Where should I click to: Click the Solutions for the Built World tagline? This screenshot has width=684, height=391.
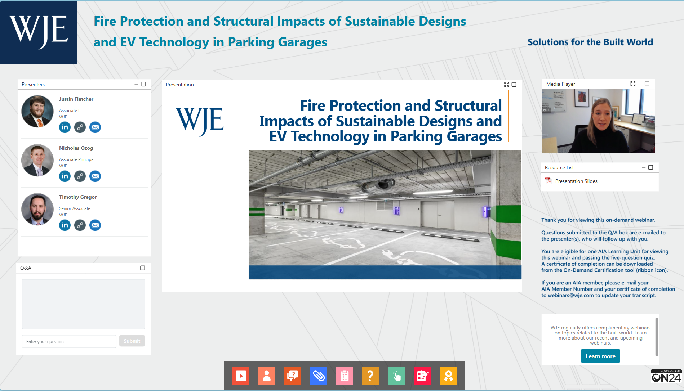(x=590, y=42)
